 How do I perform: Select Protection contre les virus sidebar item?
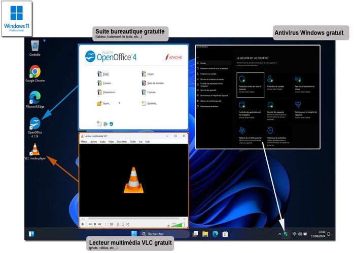click(214, 68)
